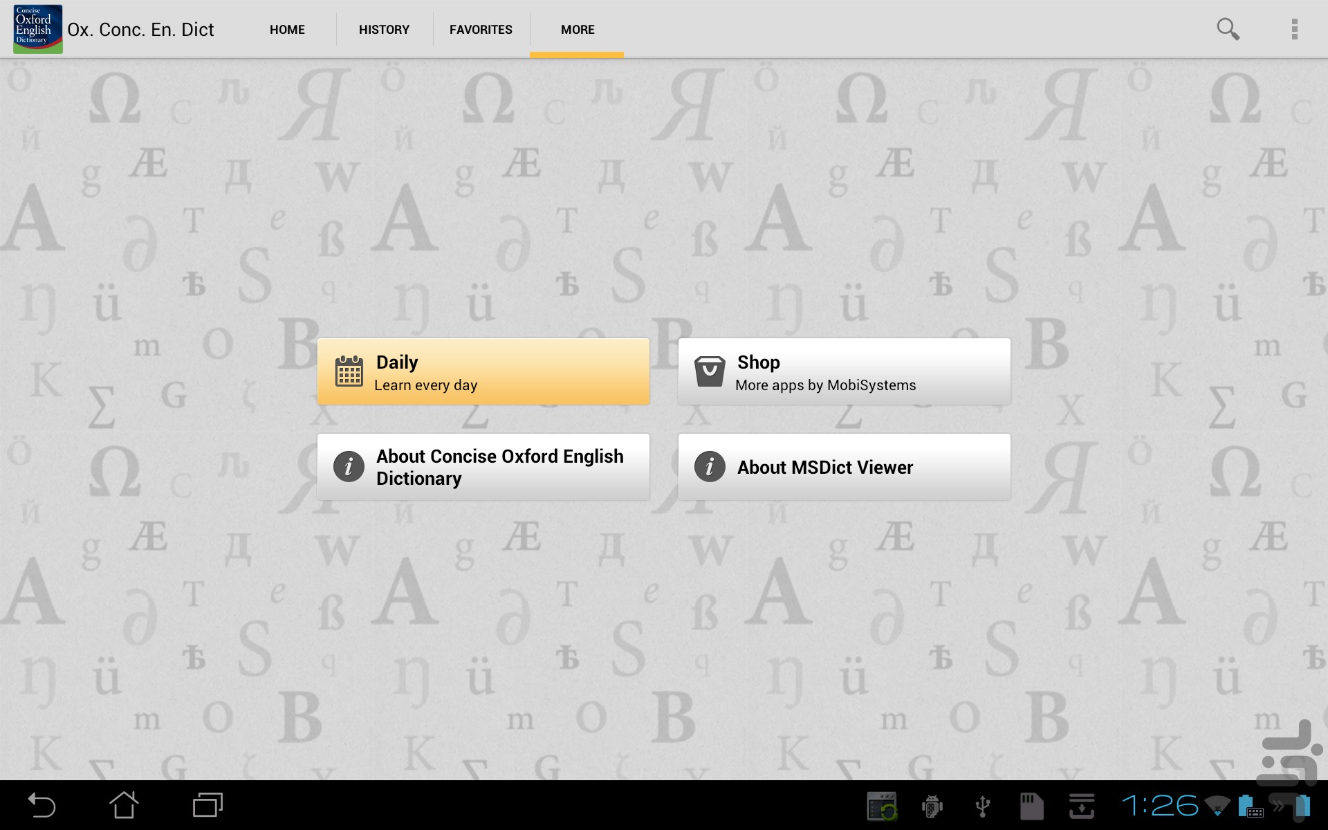Tap the SD card notification icon
1328x830 pixels.
(x=1031, y=806)
